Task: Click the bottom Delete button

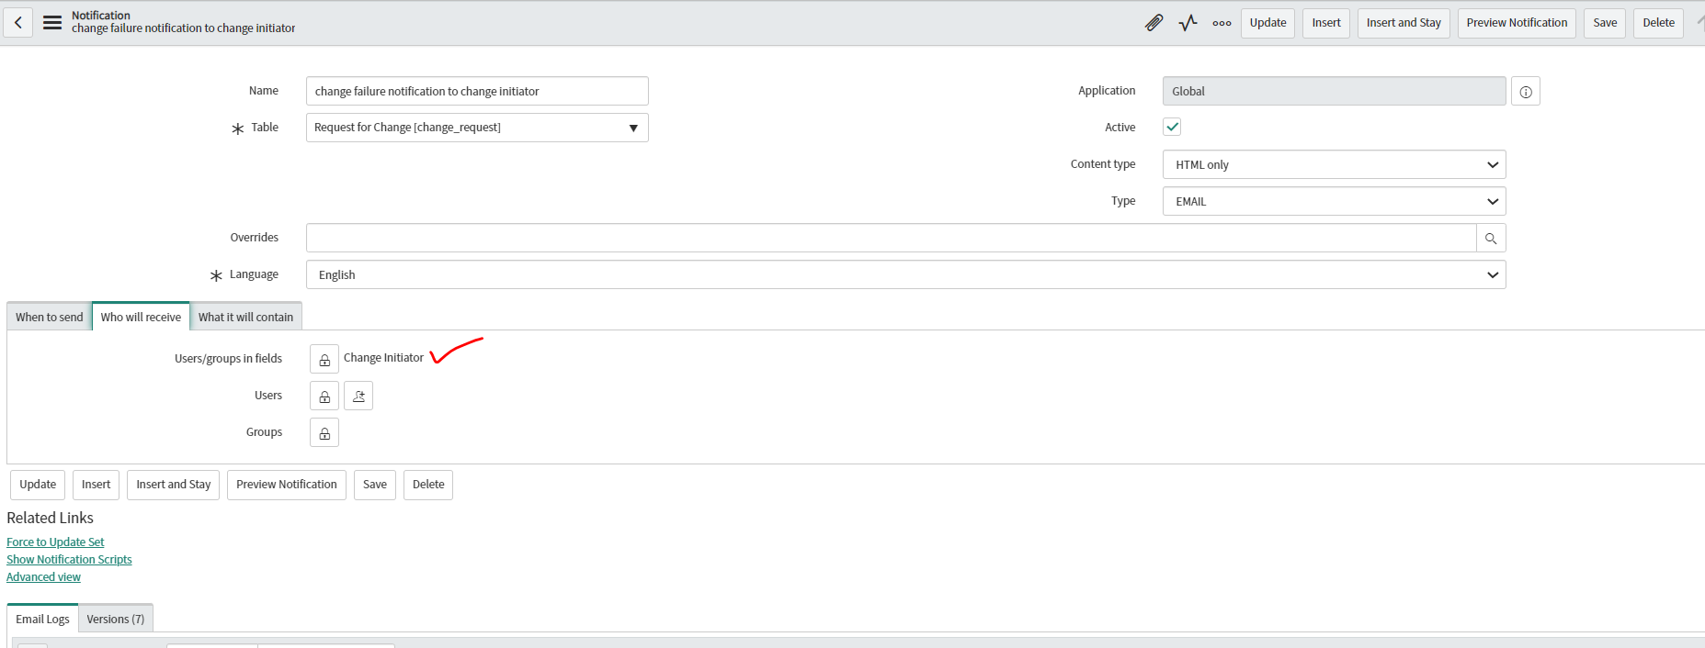Action: pyautogui.click(x=428, y=485)
